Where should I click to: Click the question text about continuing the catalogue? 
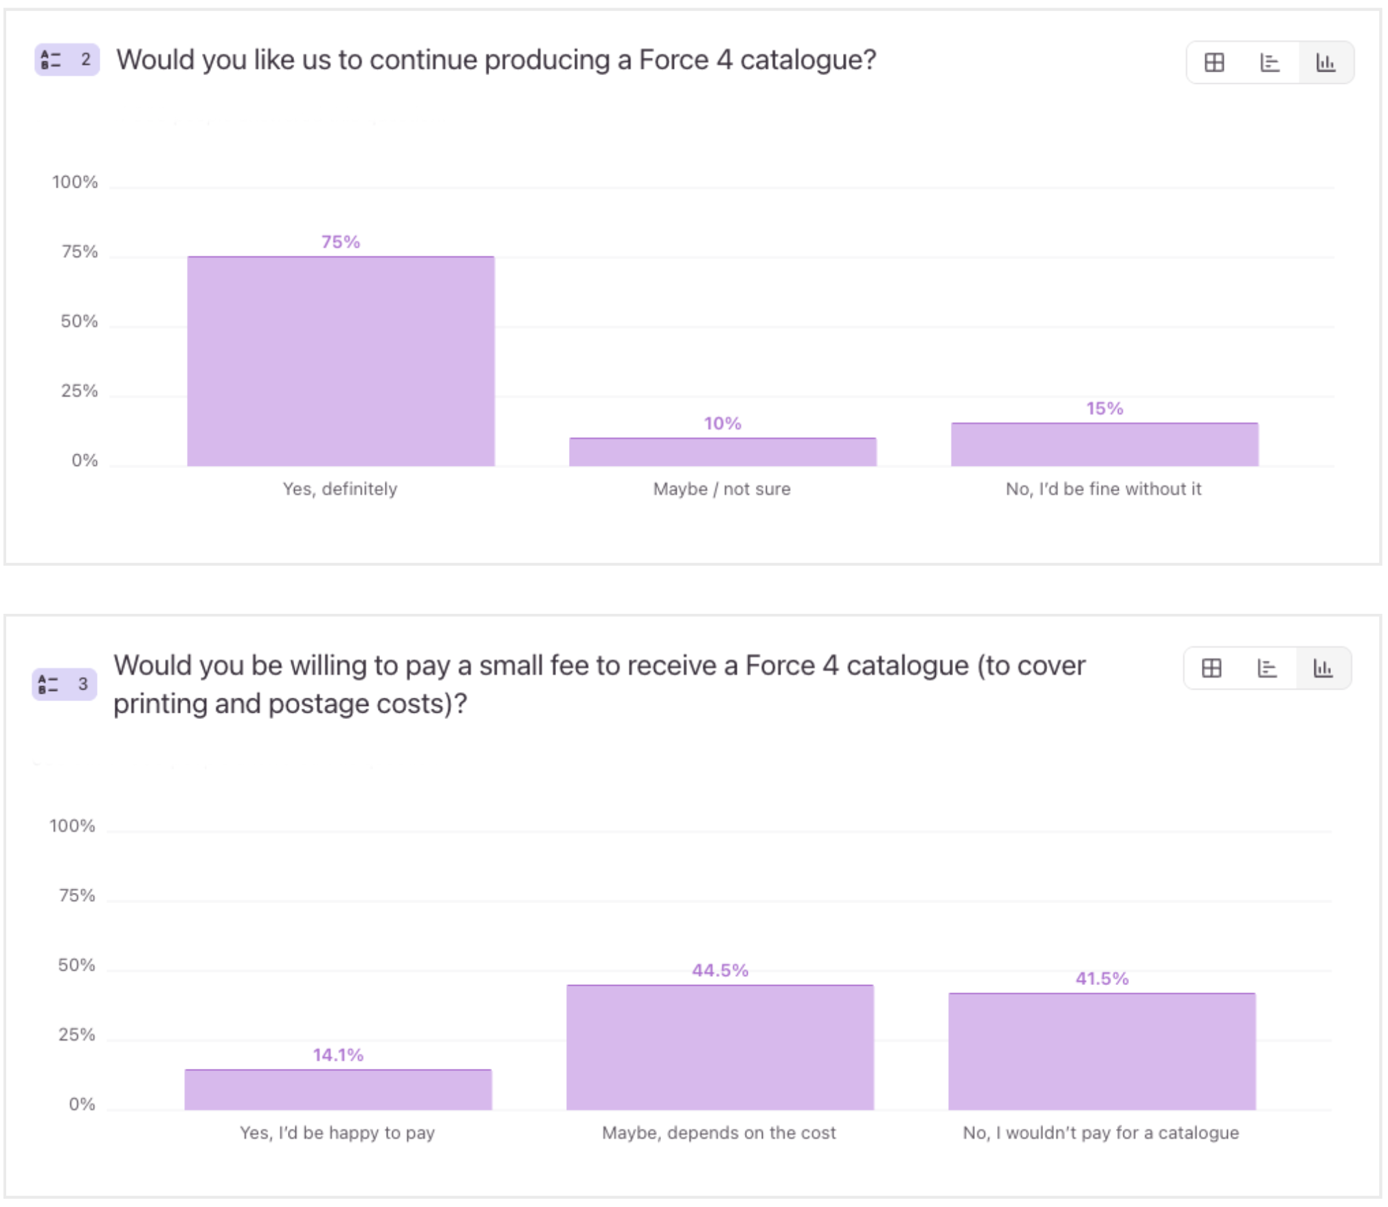click(495, 60)
